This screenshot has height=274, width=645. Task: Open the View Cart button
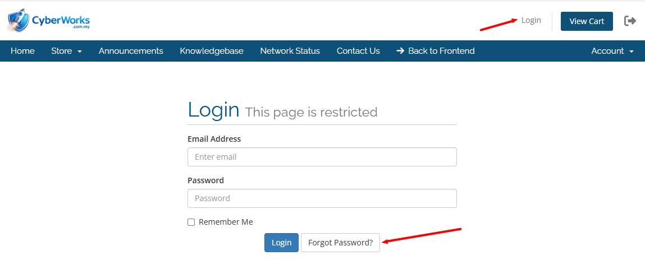tap(587, 21)
